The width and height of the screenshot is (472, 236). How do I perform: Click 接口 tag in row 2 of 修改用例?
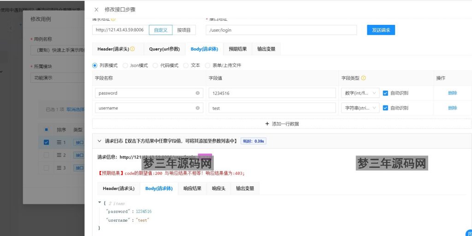coord(79,155)
